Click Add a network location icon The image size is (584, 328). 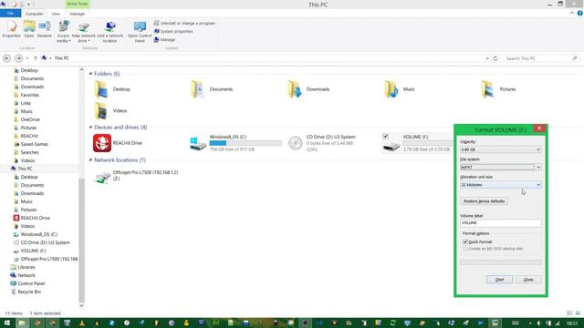[109, 32]
